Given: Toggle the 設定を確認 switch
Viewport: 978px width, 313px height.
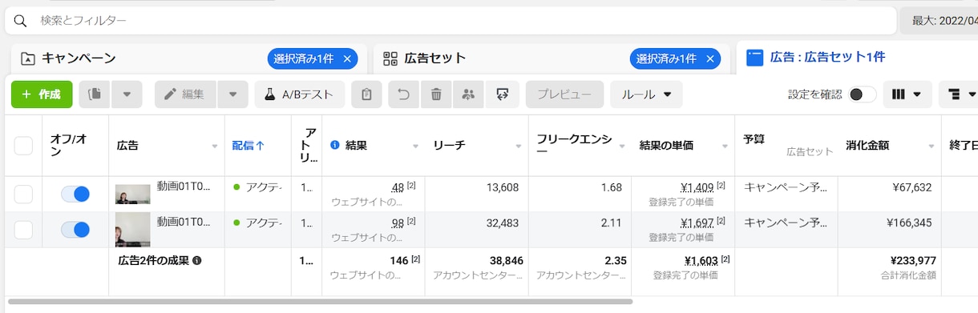Looking at the screenshot, I should tap(863, 94).
